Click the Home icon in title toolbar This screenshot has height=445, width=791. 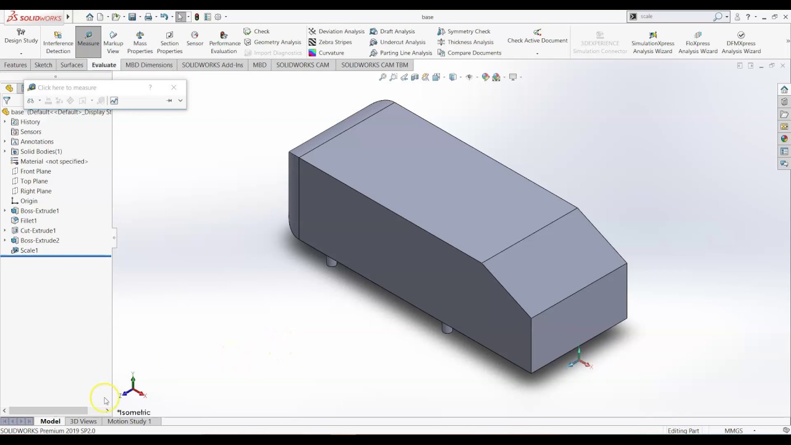tap(90, 17)
